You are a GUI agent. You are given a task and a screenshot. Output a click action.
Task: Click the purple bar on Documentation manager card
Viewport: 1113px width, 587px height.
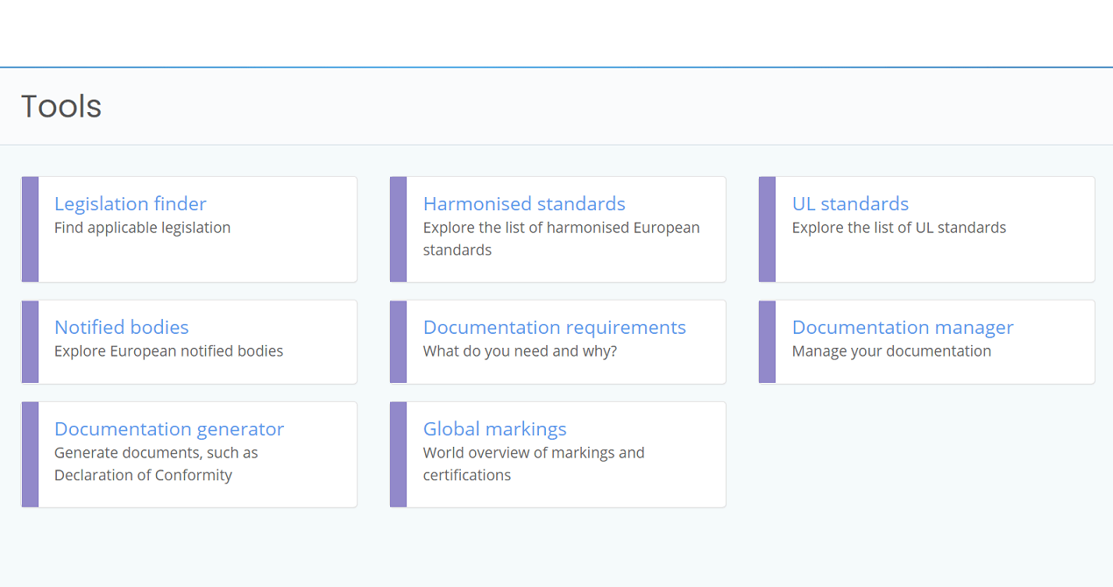click(x=767, y=342)
